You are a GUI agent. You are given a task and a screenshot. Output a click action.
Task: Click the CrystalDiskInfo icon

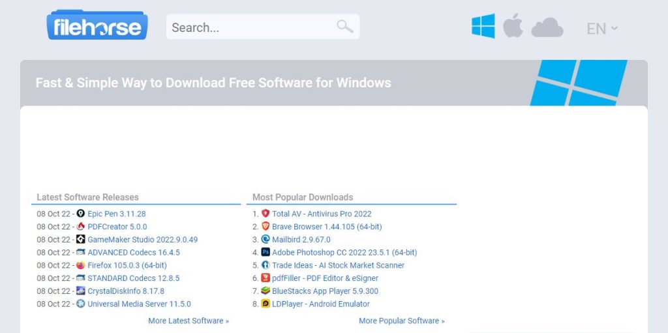point(80,291)
